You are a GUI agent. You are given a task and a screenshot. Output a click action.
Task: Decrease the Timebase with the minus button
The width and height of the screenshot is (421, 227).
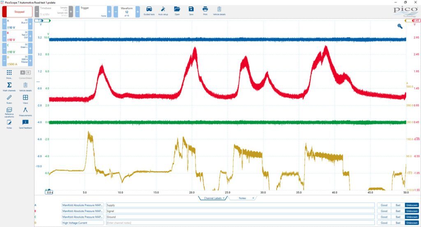[x=37, y=12]
